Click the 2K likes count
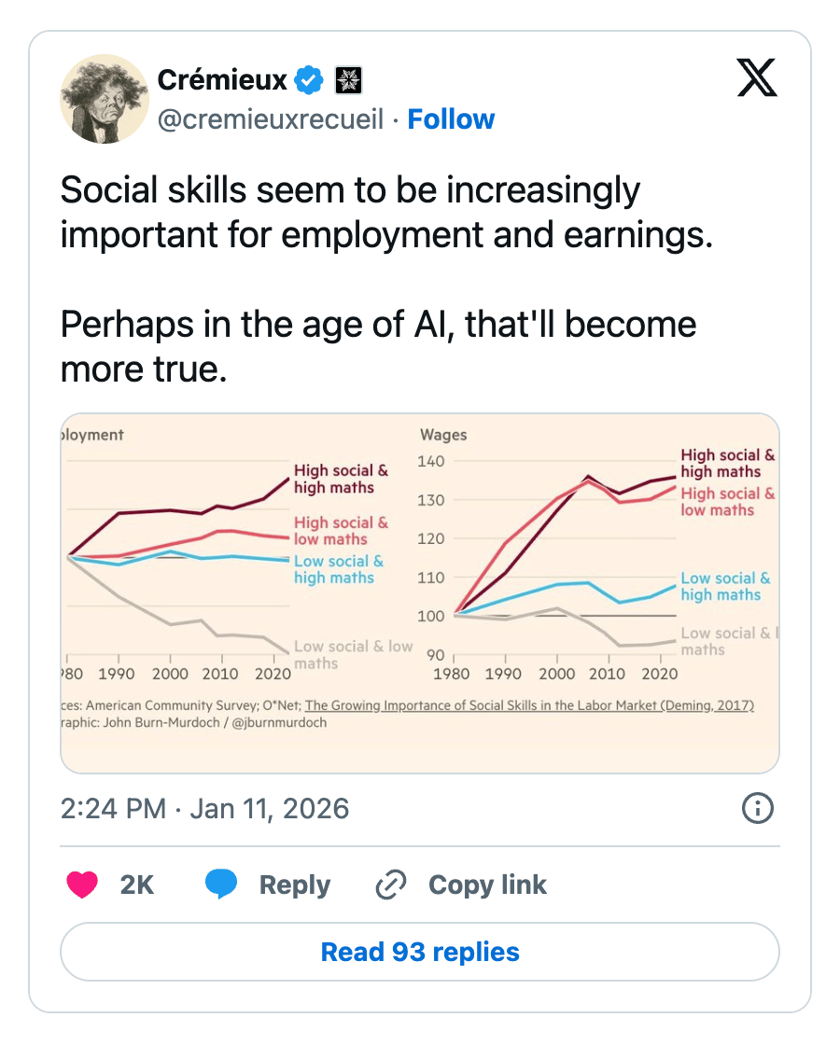This screenshot has height=1045, width=840. 136,885
